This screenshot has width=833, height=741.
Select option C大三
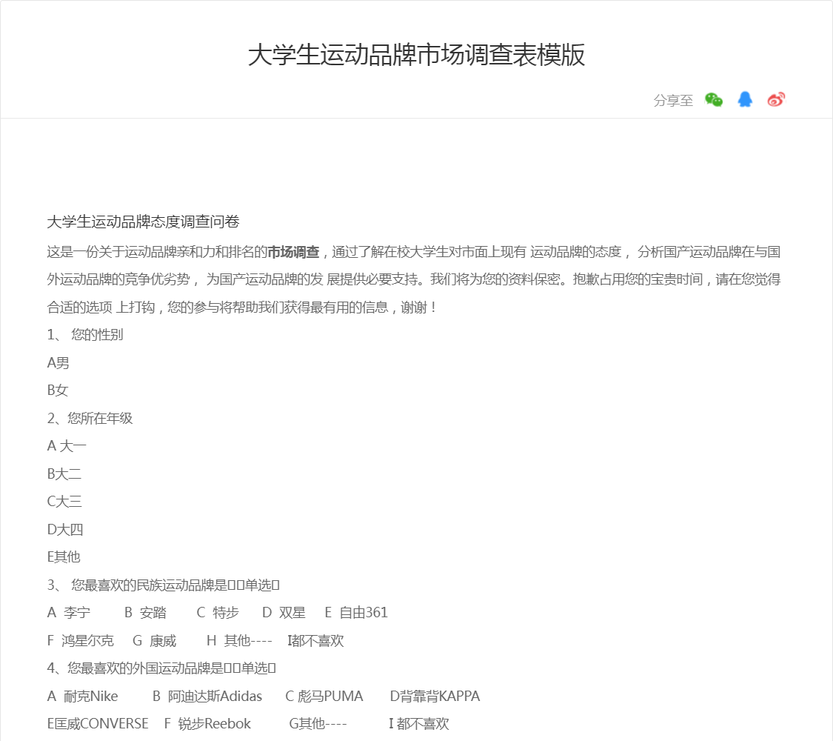coord(64,501)
